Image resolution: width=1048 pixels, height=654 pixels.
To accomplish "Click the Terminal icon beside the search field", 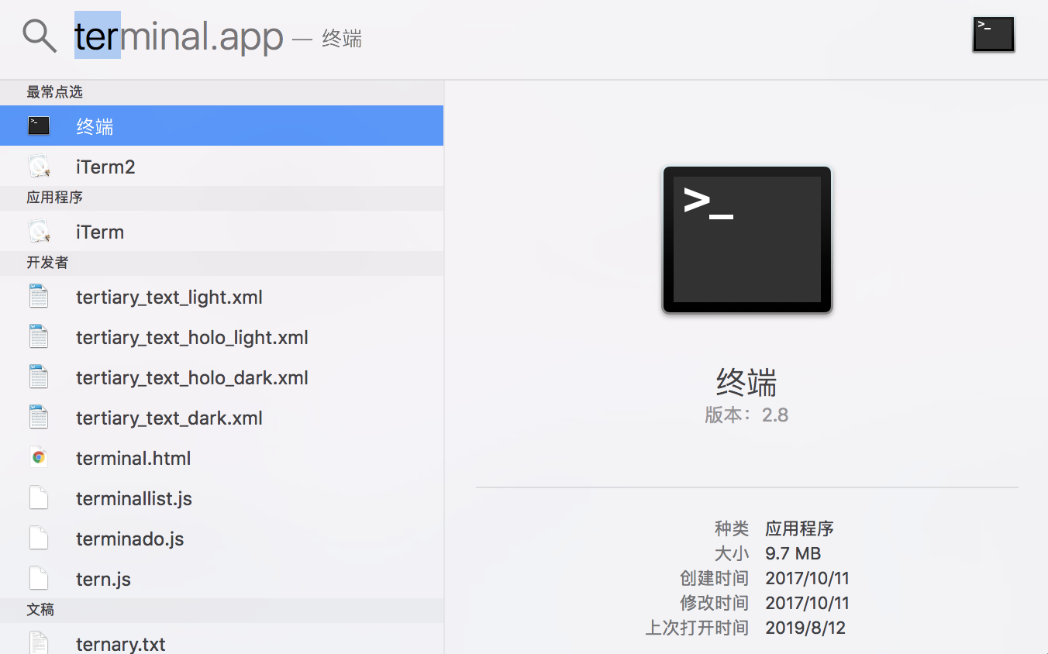I will tap(993, 35).
